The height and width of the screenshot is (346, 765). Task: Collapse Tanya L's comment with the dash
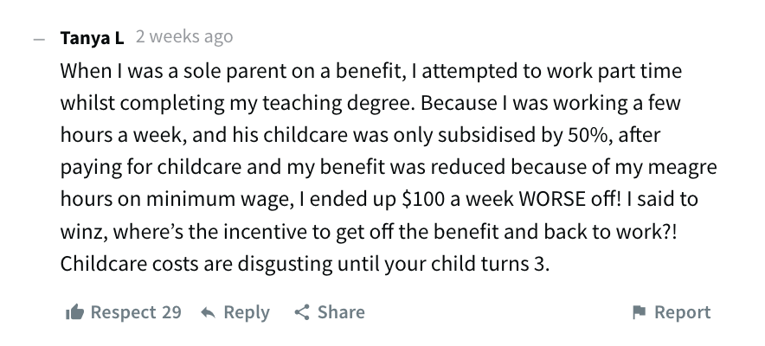[x=39, y=39]
